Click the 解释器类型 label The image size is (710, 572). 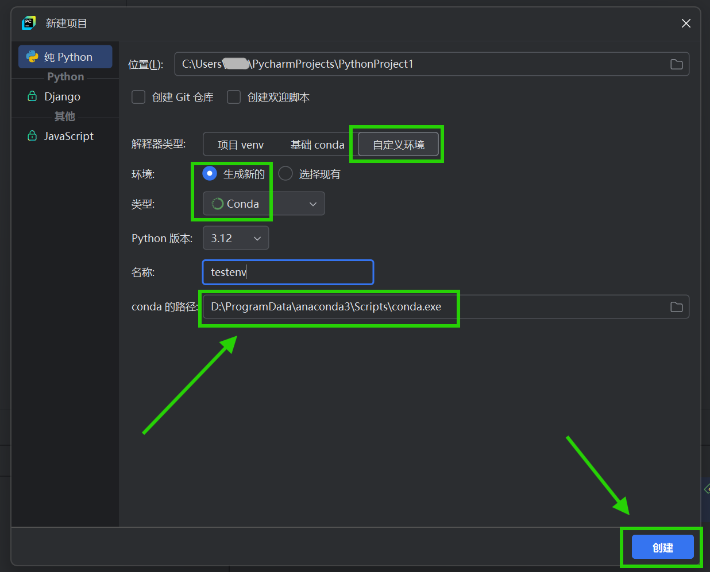(x=159, y=144)
